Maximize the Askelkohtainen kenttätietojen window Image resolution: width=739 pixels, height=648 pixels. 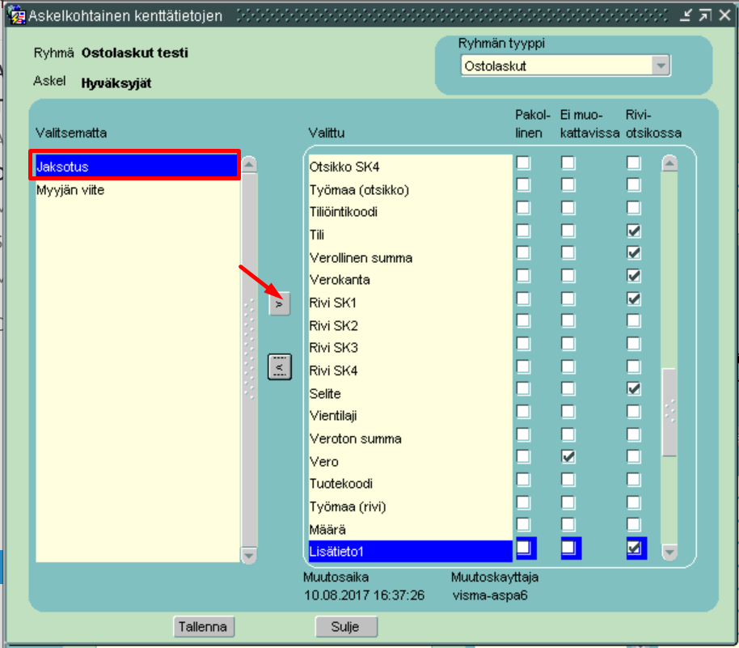tap(704, 15)
